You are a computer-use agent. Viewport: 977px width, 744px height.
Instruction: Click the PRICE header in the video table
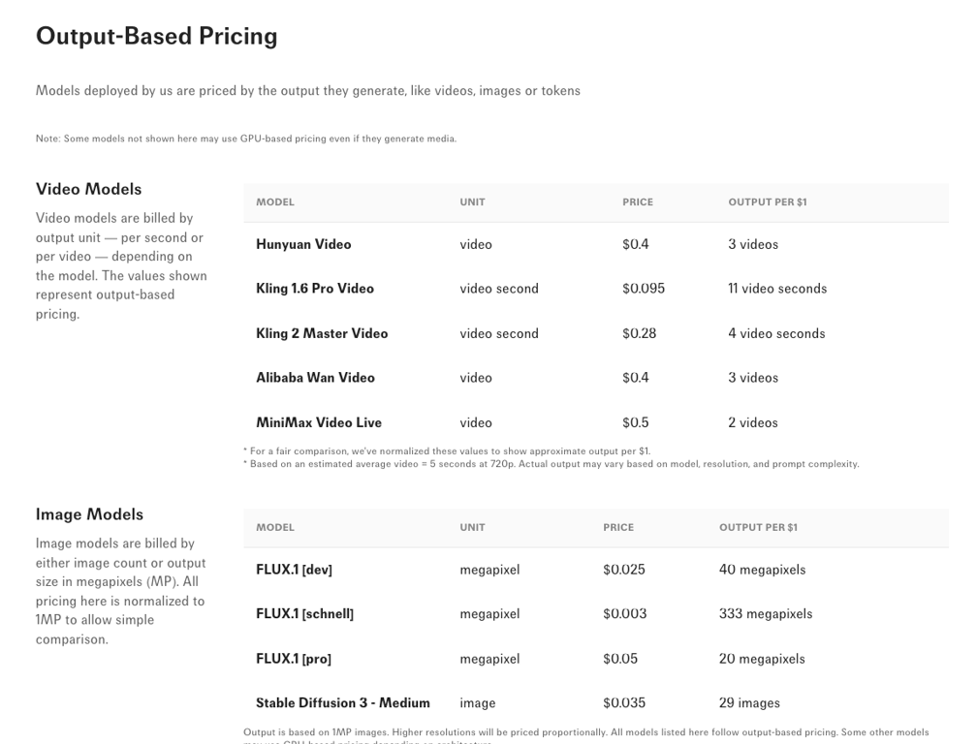tap(638, 202)
